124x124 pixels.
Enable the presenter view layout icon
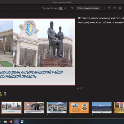[61, 8]
